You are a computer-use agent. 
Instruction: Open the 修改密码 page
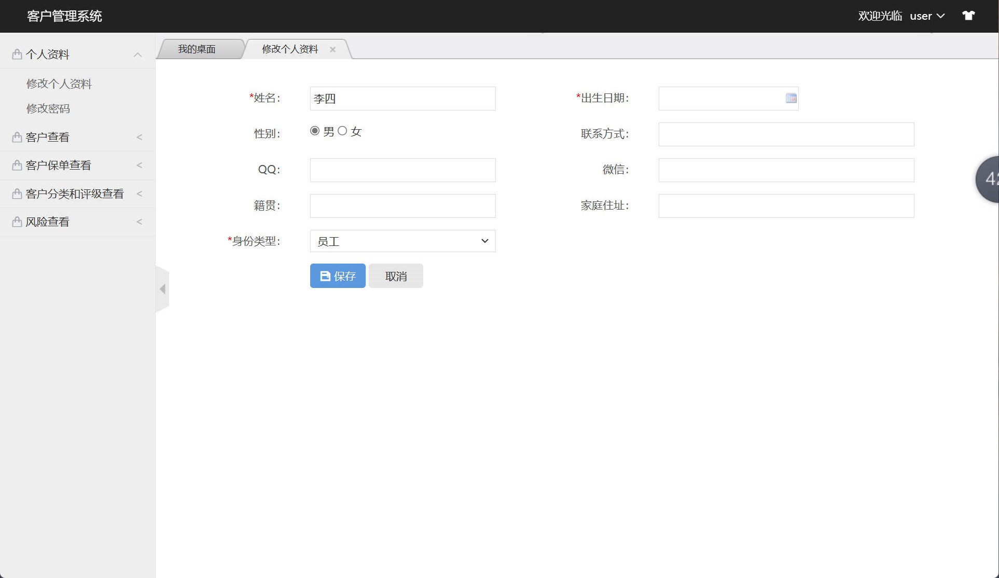[48, 108]
